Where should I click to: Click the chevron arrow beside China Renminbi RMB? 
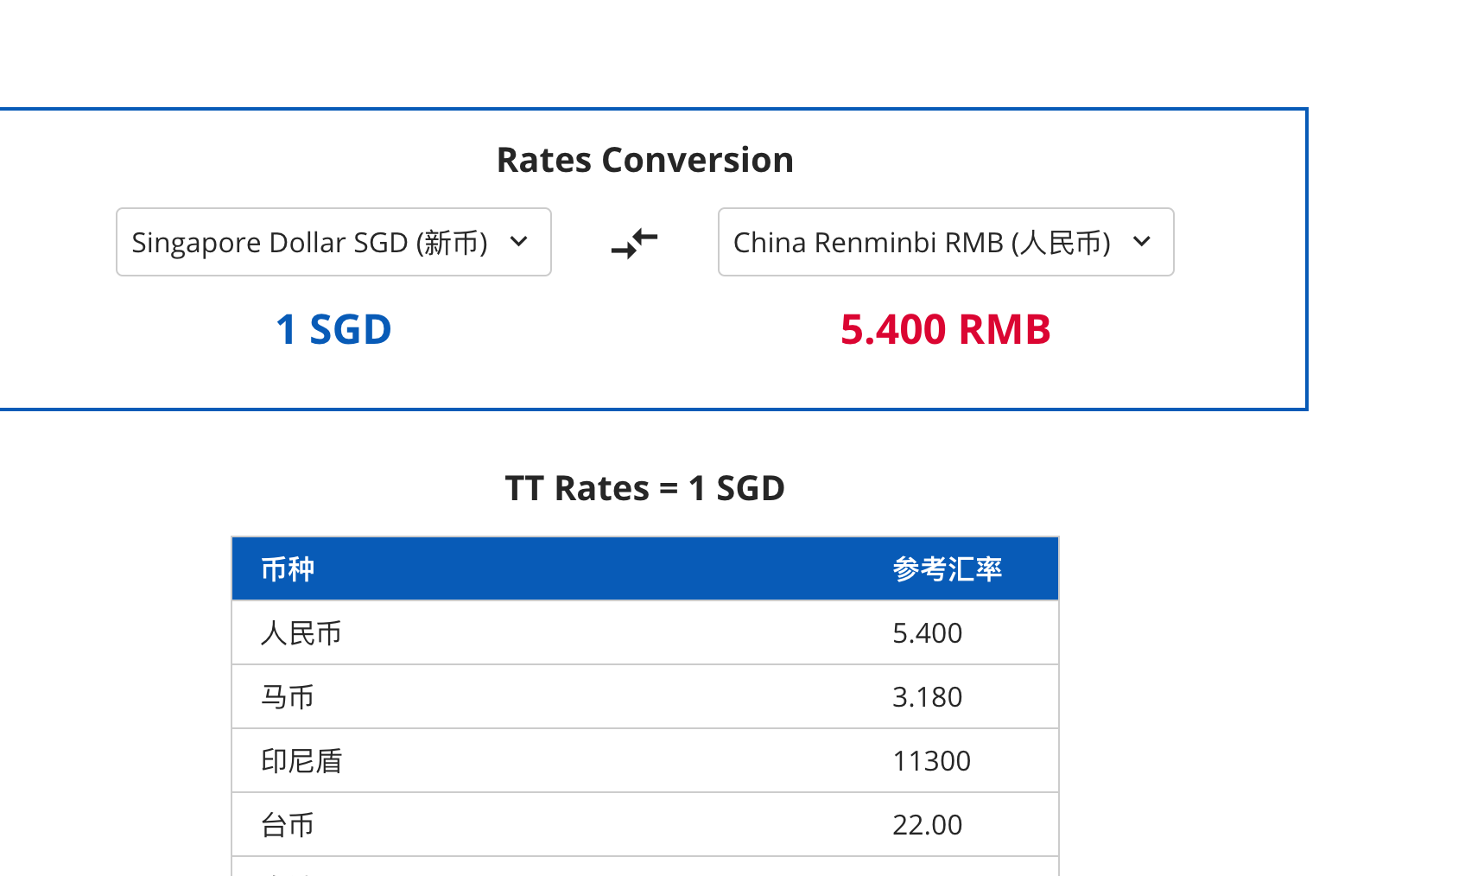click(1142, 242)
